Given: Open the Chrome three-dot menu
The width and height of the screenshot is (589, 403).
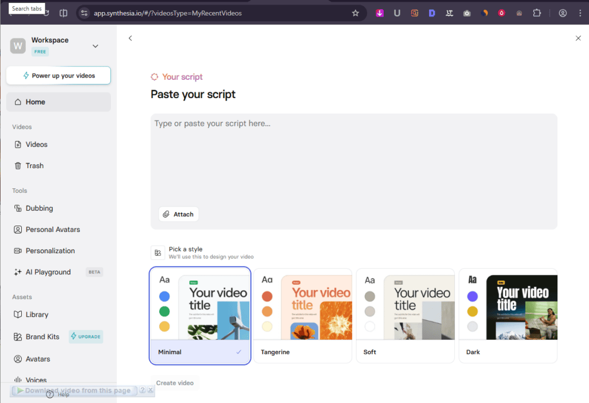Looking at the screenshot, I should [580, 13].
